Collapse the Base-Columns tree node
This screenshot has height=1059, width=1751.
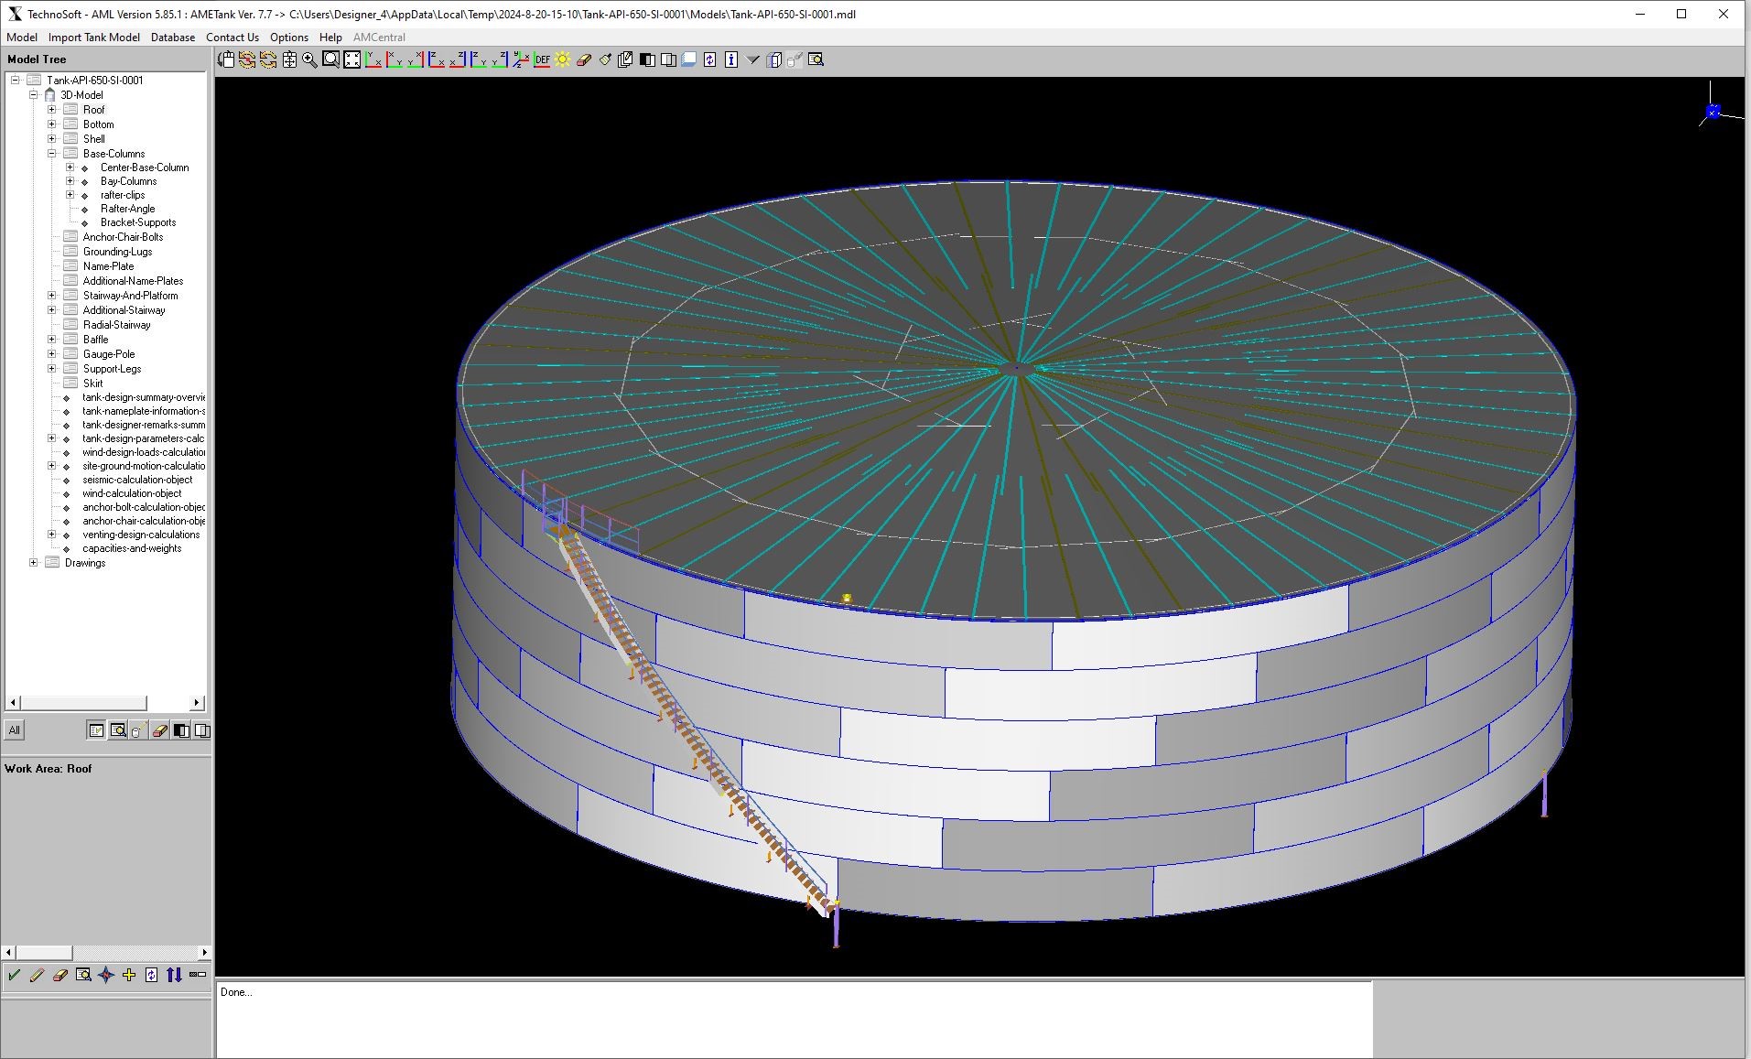coord(51,153)
